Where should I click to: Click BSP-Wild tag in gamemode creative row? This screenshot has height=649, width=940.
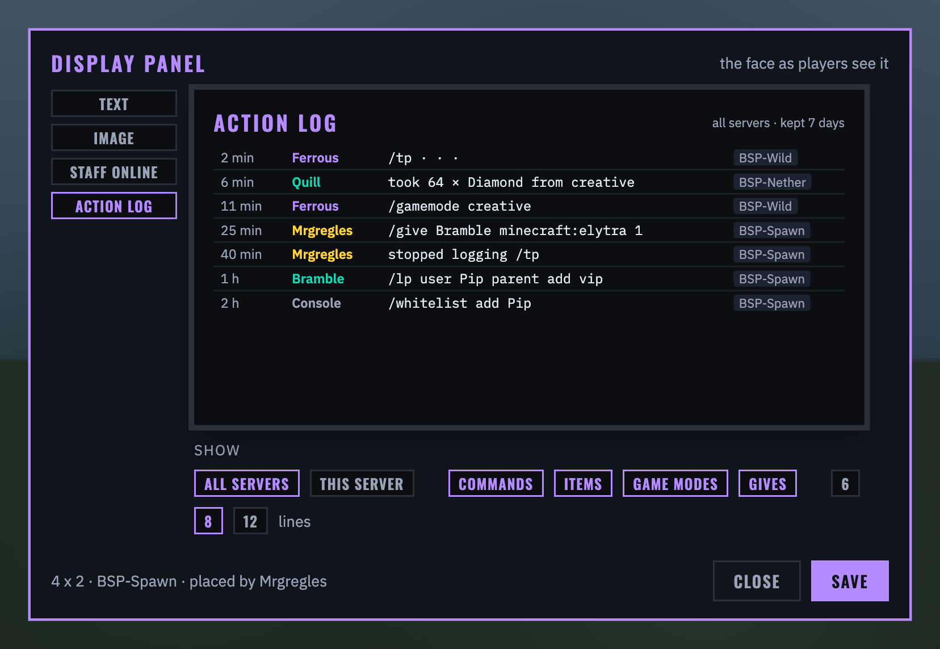coord(765,206)
